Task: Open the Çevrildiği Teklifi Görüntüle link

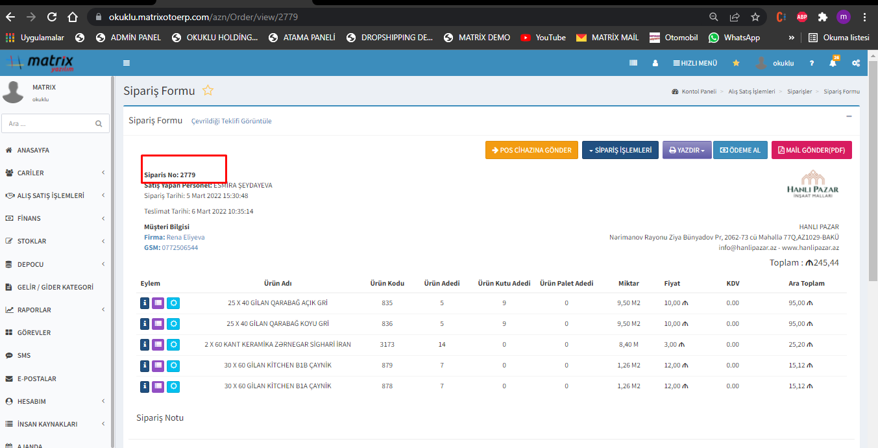Action: (231, 121)
